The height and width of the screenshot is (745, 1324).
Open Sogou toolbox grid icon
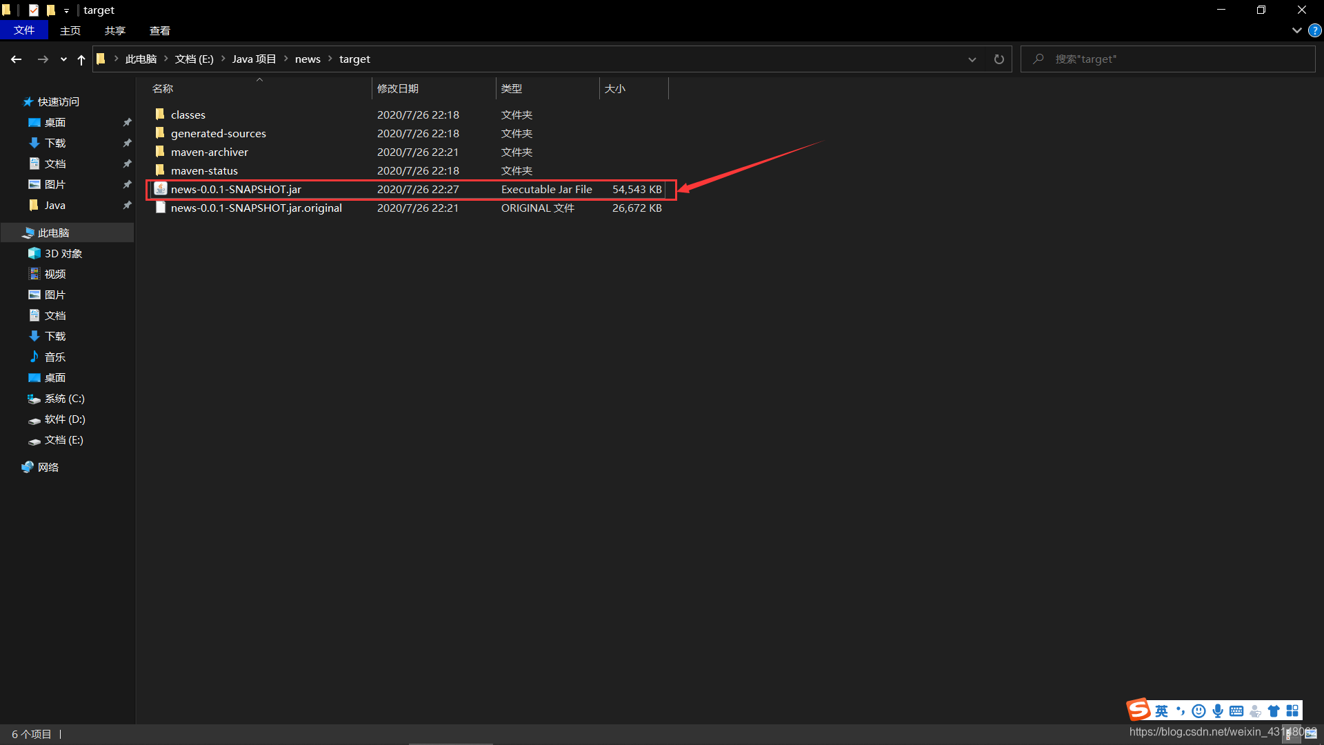(1292, 711)
